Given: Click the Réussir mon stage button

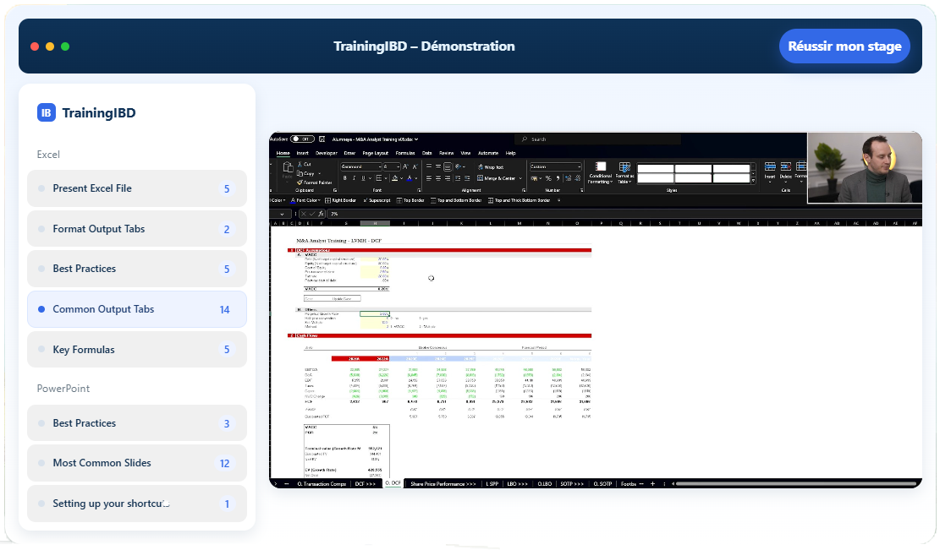Looking at the screenshot, I should [844, 46].
